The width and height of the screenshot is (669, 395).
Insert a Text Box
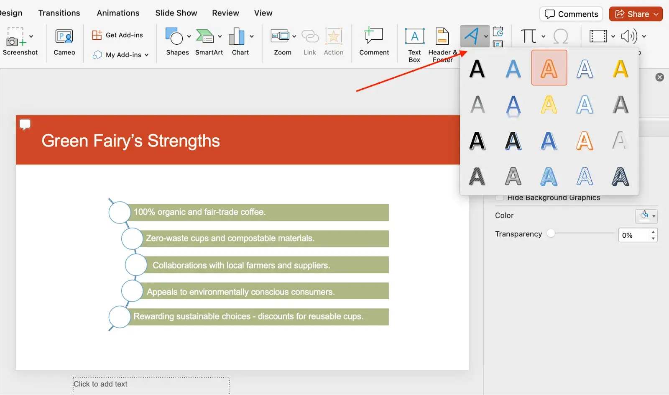414,37
